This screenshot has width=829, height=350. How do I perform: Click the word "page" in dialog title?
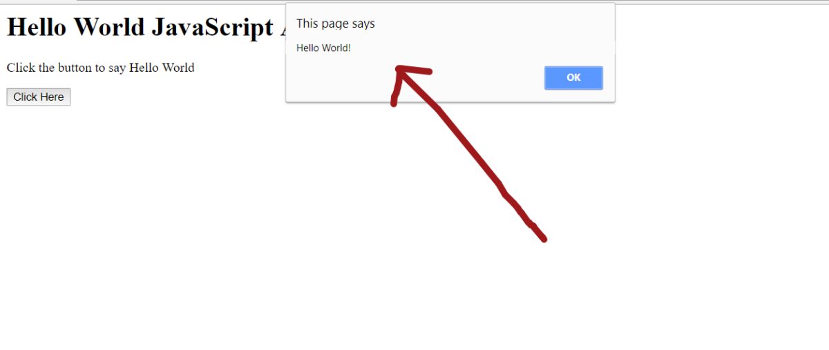click(335, 24)
